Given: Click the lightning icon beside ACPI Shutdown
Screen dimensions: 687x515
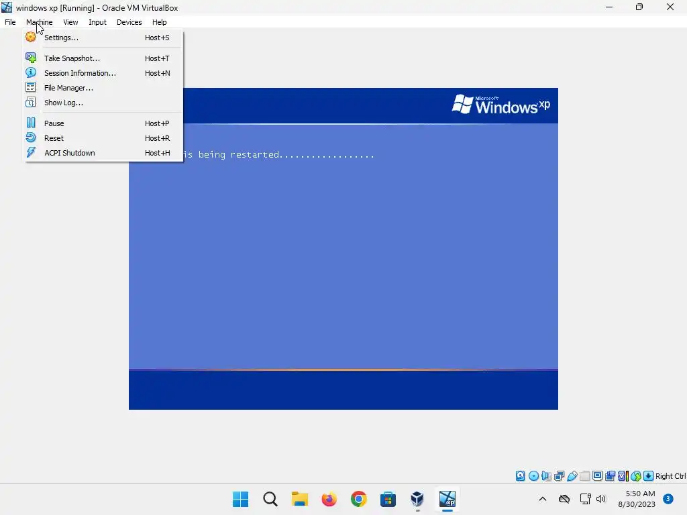Looking at the screenshot, I should coord(31,152).
